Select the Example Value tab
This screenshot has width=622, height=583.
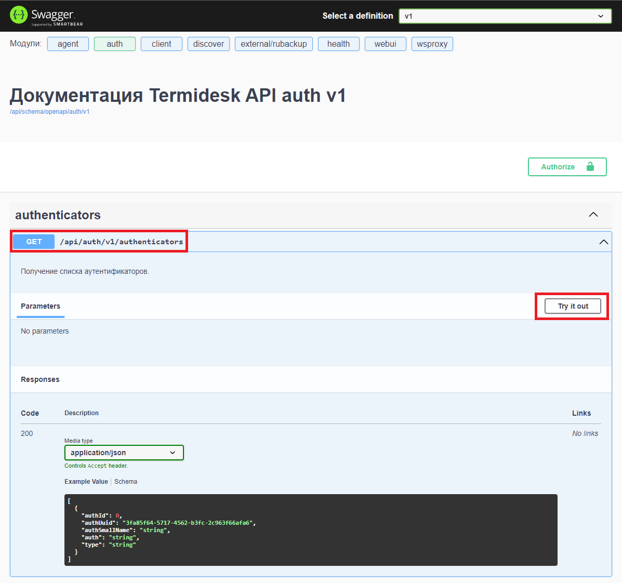pyautogui.click(x=86, y=482)
